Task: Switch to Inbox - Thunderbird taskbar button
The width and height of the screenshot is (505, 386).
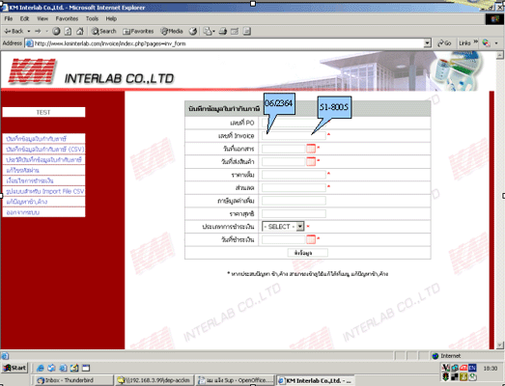Action: pyautogui.click(x=72, y=380)
